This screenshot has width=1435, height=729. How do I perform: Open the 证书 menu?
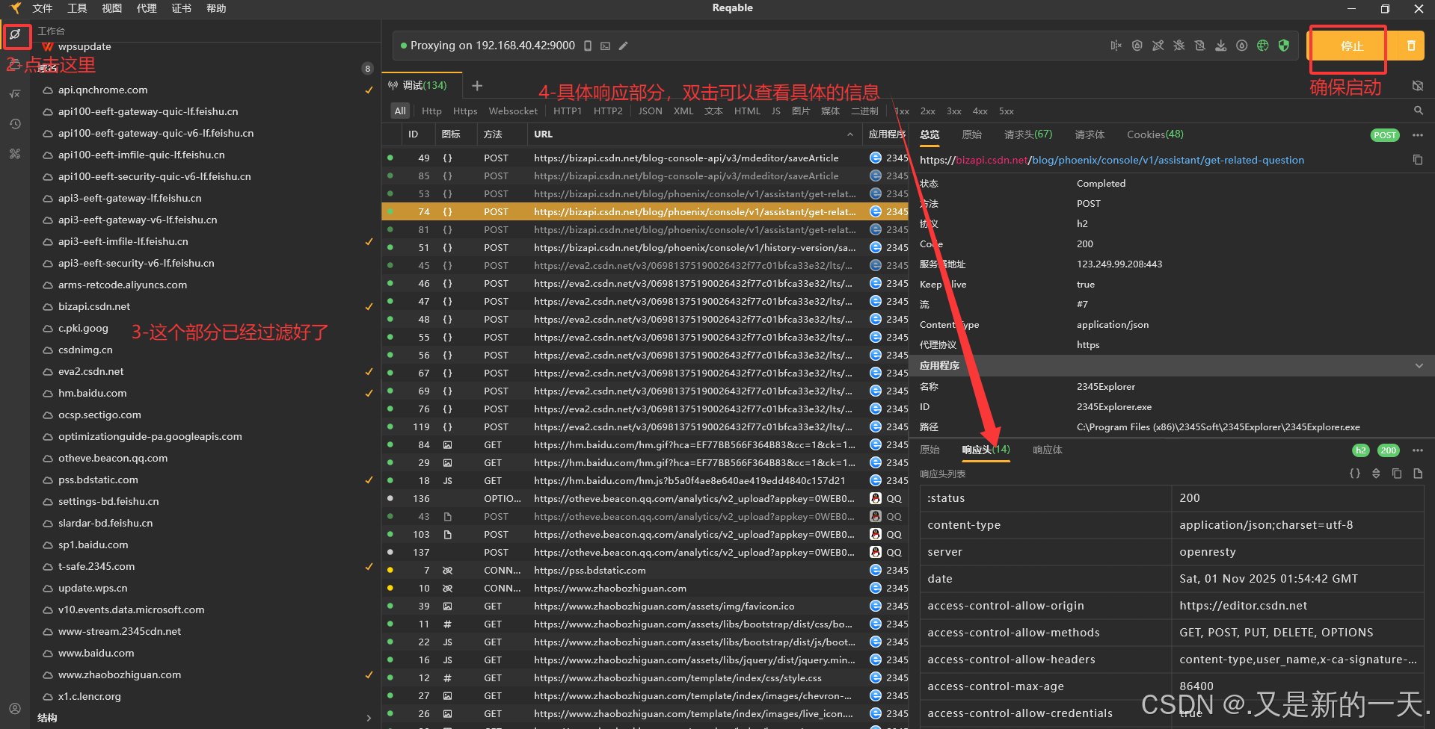point(181,8)
